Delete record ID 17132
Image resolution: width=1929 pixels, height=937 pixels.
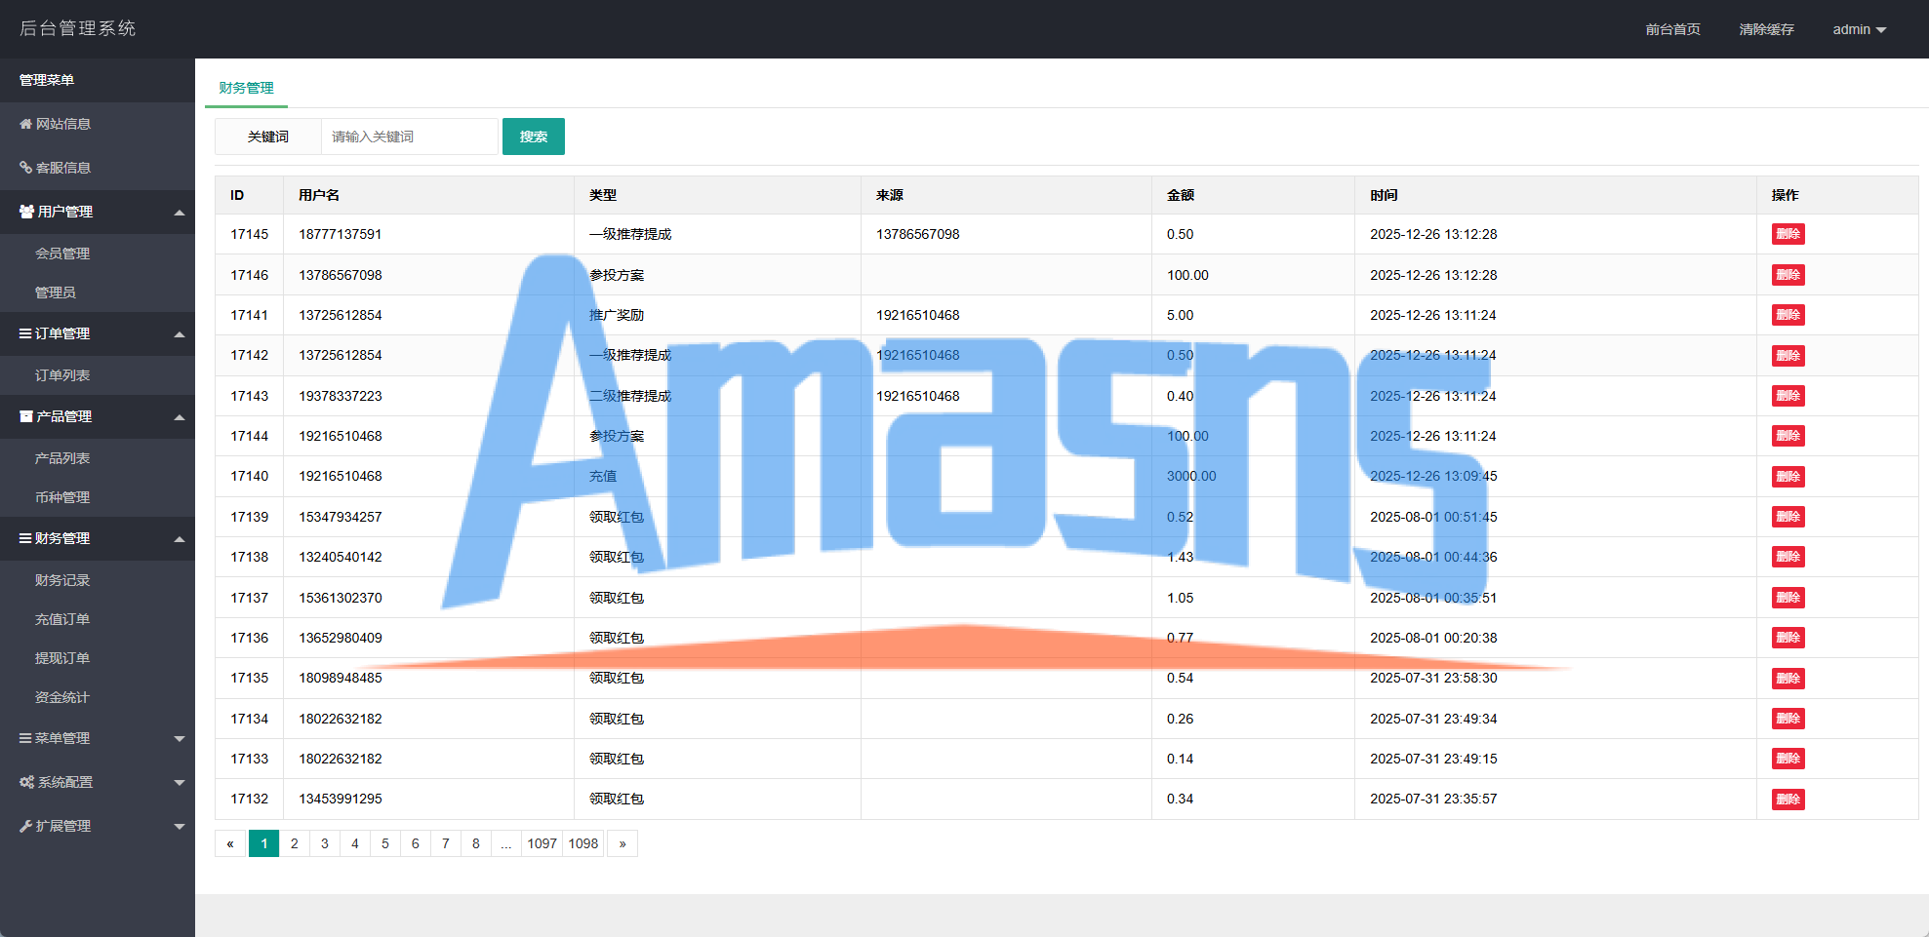(1788, 800)
